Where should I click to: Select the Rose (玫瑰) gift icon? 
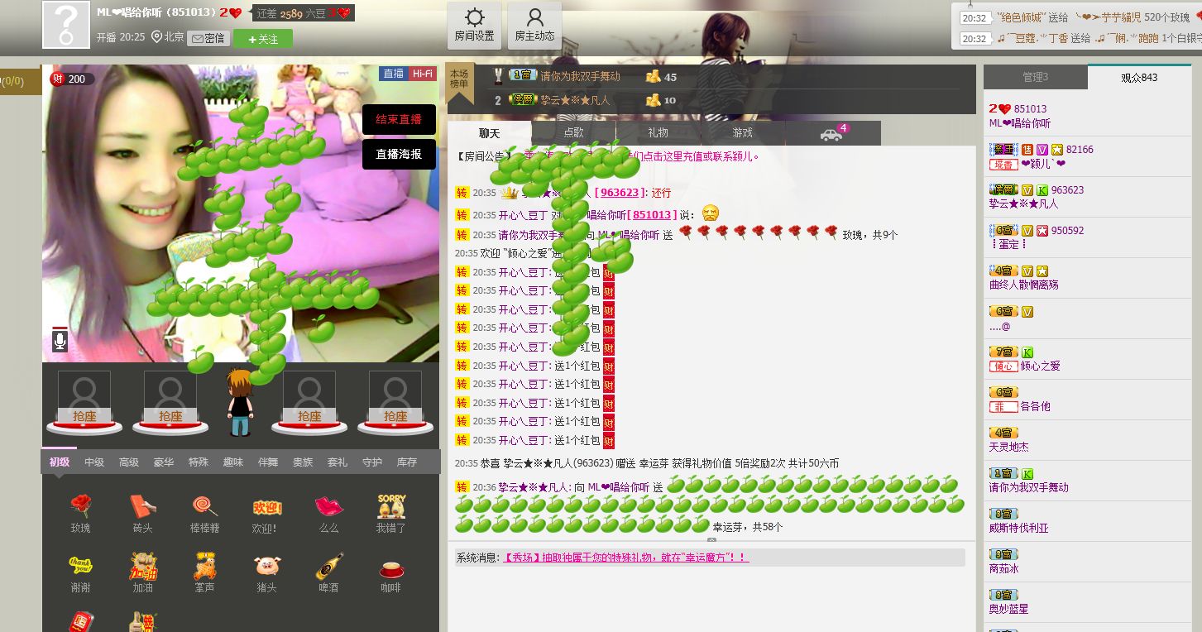[80, 506]
